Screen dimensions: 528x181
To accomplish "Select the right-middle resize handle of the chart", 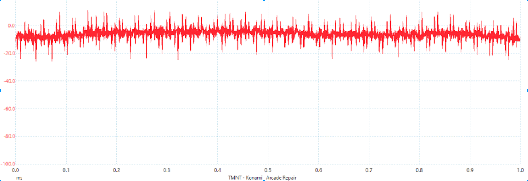I will coord(527,90).
